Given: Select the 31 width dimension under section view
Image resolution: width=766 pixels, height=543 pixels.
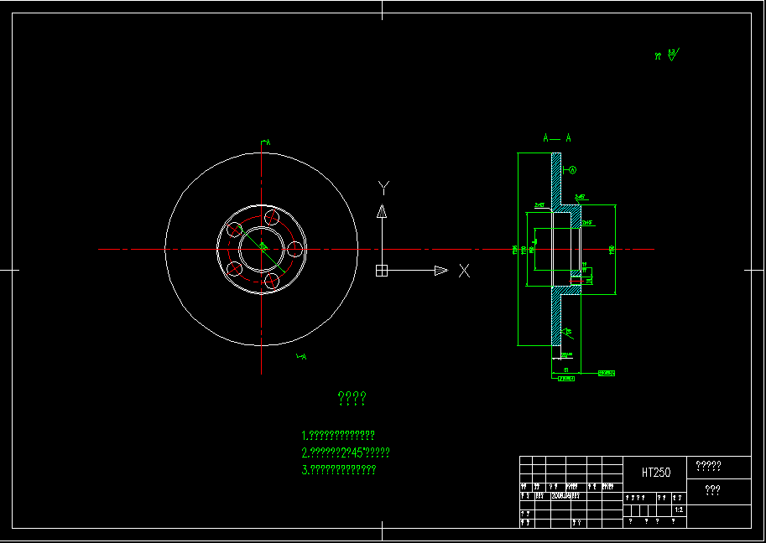Looking at the screenshot, I should tap(566, 370).
